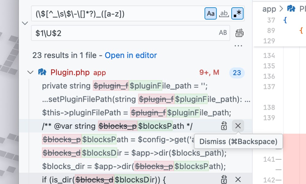Open the search details ellipsis
This screenshot has width=306, height=184.
pos(238,46)
